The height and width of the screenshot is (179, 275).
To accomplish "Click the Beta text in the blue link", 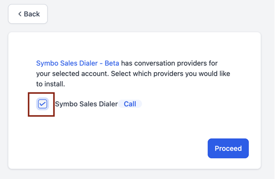I will click(112, 63).
